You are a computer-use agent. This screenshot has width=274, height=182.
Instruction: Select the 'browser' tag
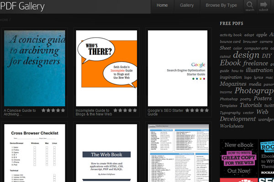click(x=250, y=42)
